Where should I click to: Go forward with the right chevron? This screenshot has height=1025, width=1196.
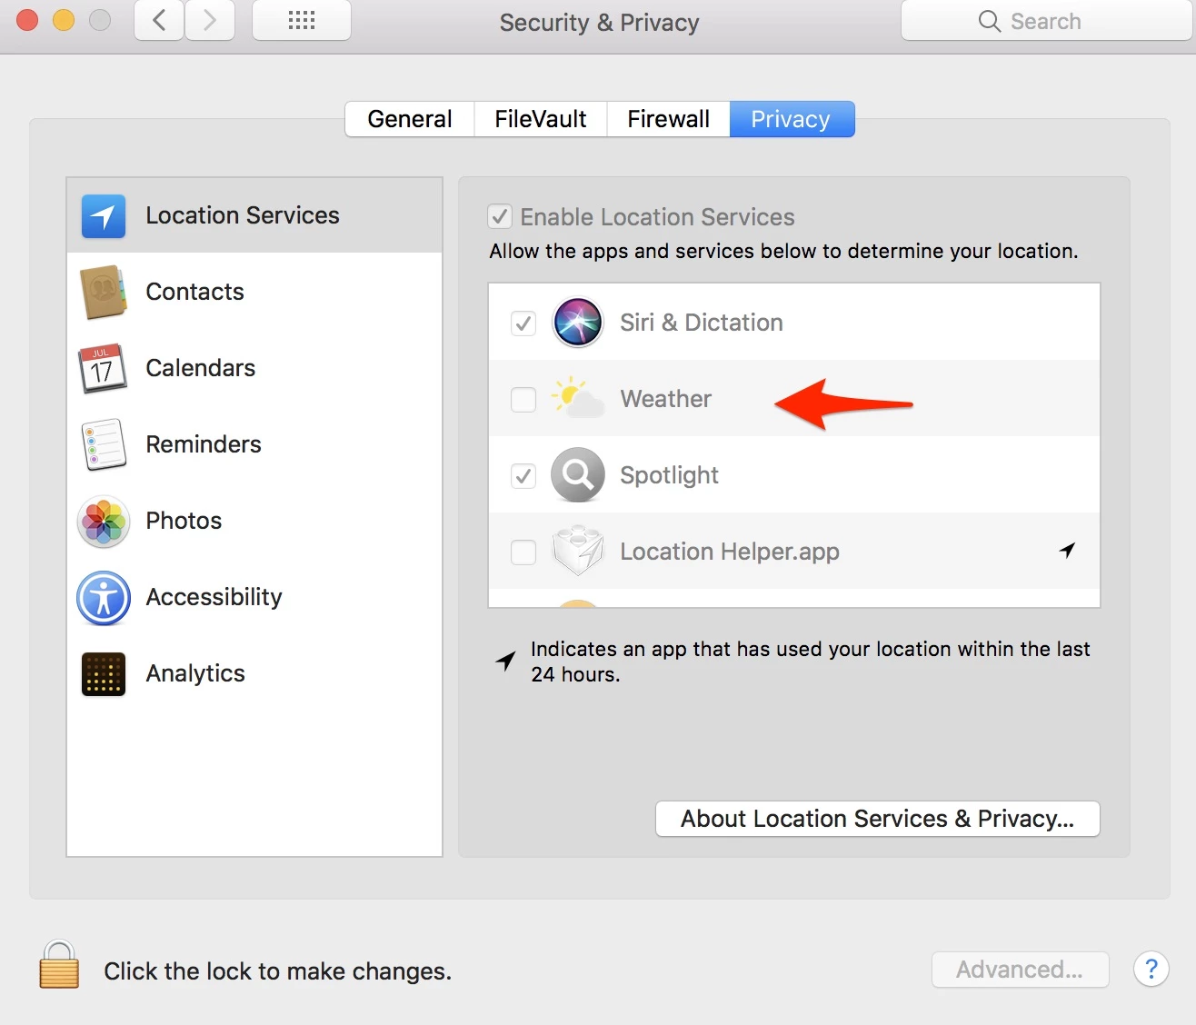pos(210,21)
